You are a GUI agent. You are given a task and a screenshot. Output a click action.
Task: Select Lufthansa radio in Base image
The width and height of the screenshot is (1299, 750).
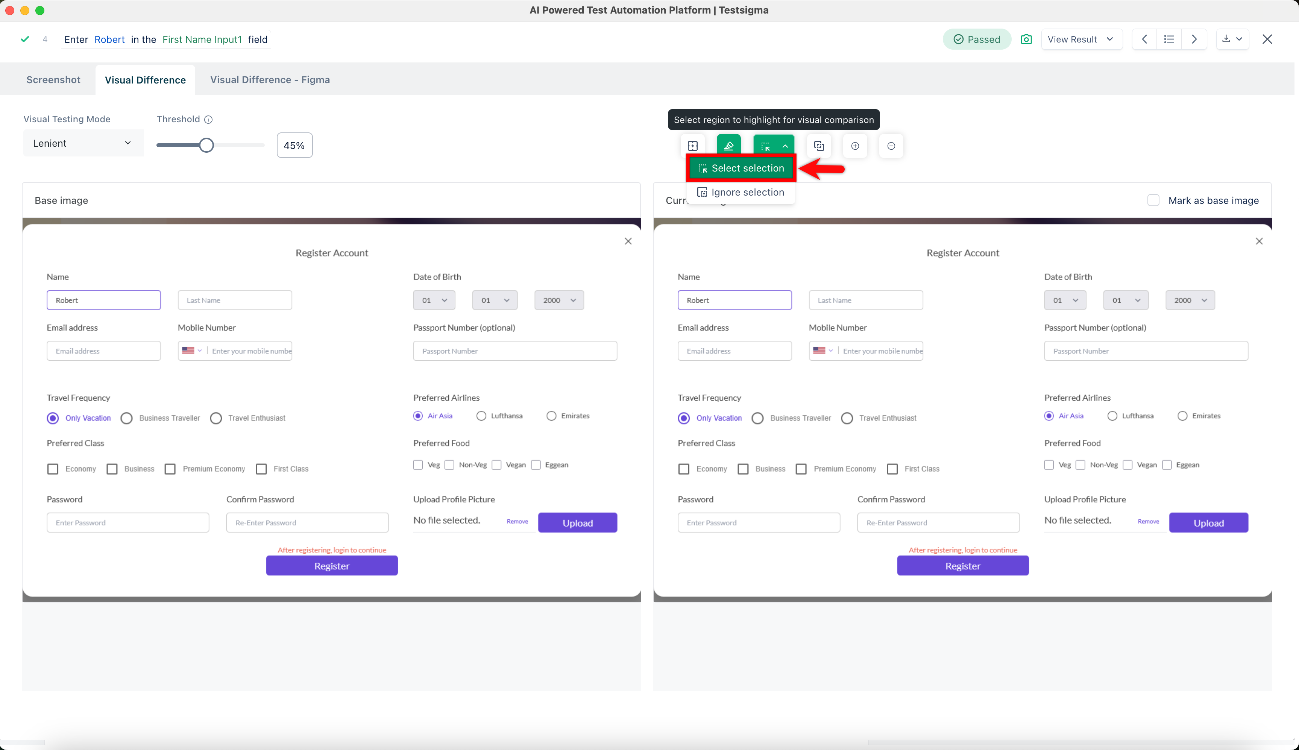pos(481,416)
